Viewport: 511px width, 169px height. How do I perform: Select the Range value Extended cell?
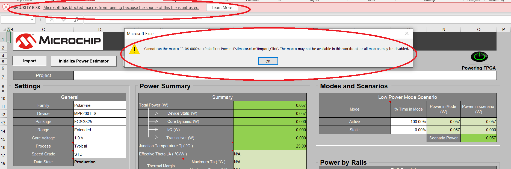100,130
